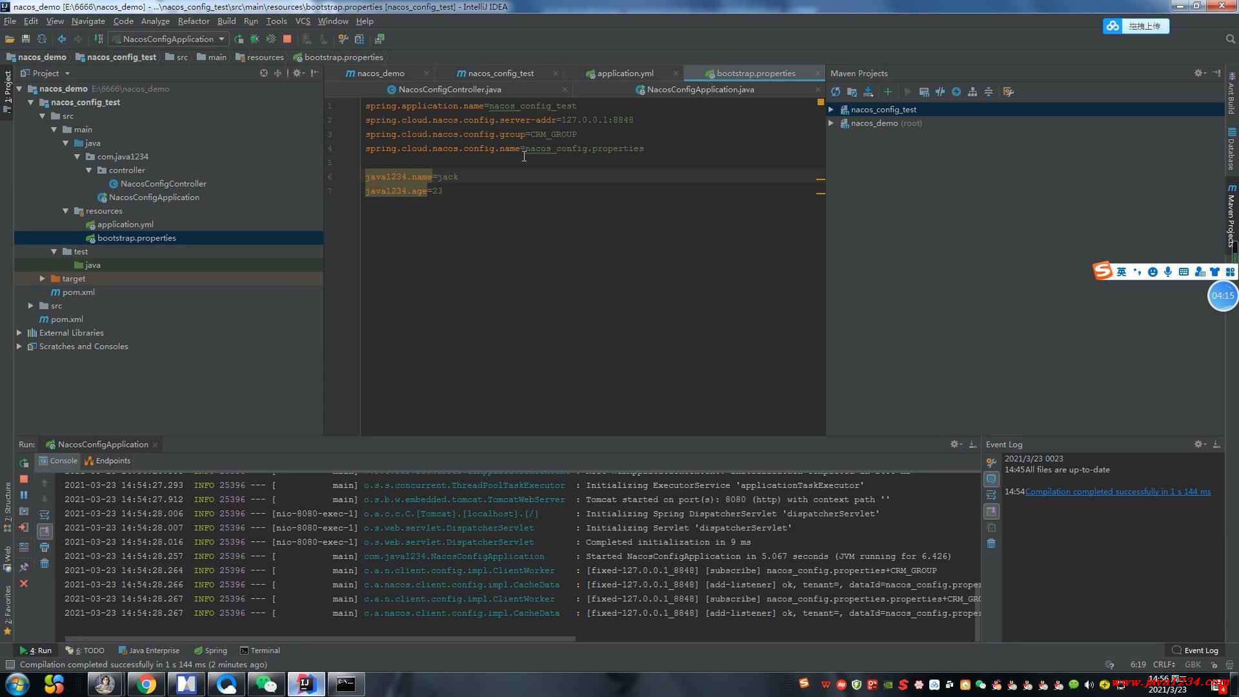Open the VCS menu
The image size is (1239, 697).
pos(303,21)
